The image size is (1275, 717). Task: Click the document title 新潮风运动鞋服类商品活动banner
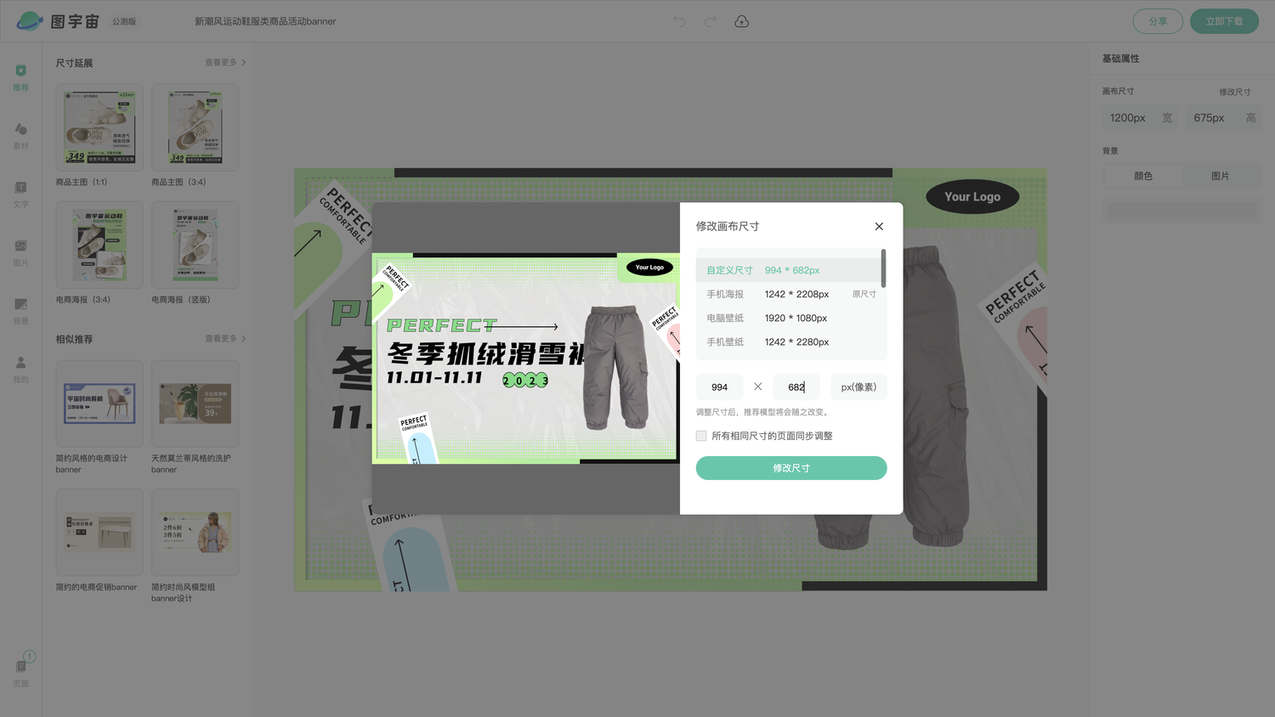265,21
